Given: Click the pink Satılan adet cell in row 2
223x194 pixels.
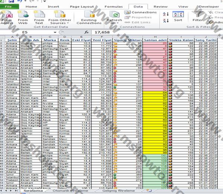Looking at the screenshot, I should coord(155,43).
